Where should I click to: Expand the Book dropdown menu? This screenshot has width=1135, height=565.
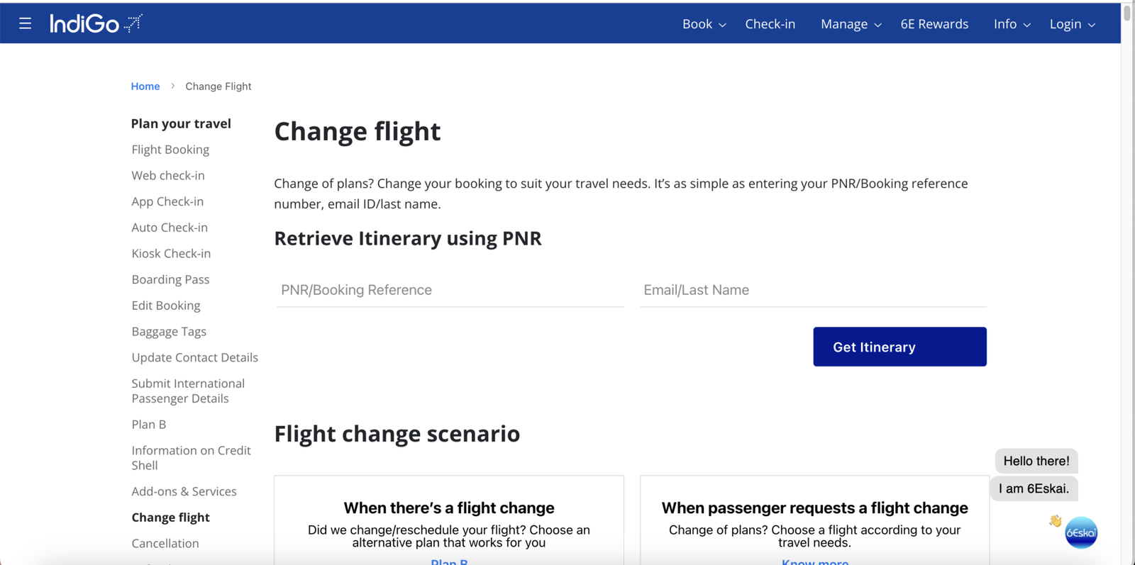tap(697, 23)
